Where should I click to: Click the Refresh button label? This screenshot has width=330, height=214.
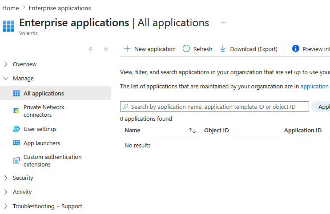pyautogui.click(x=203, y=49)
